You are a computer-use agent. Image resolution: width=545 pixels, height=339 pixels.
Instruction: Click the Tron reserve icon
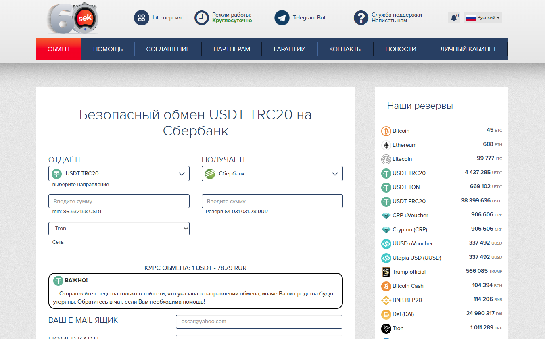[386, 329]
